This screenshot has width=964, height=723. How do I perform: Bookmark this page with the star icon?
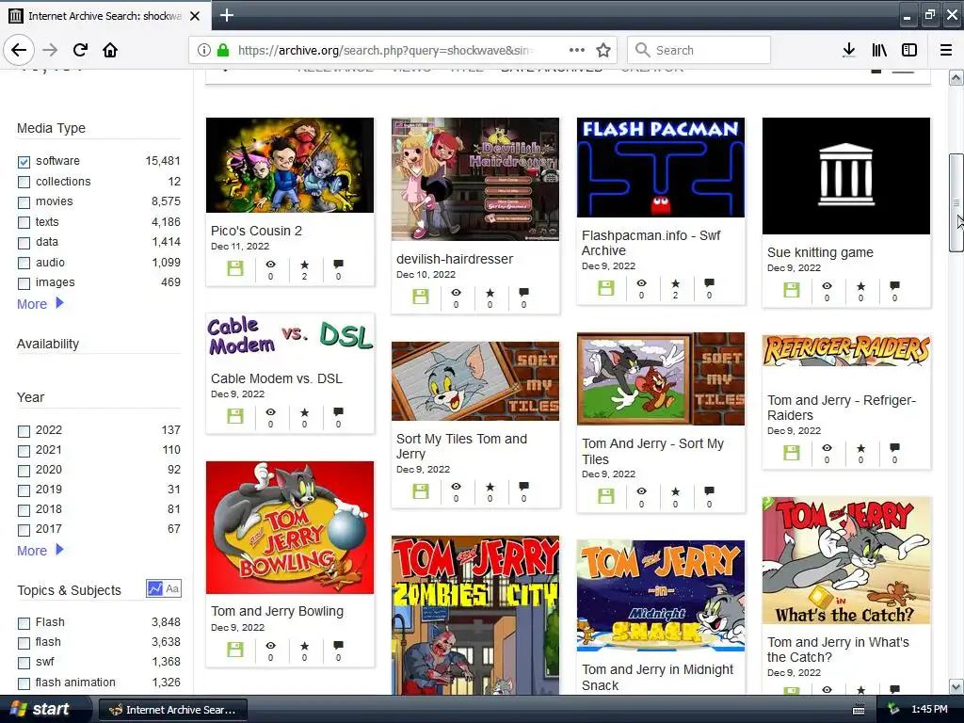[x=603, y=50]
